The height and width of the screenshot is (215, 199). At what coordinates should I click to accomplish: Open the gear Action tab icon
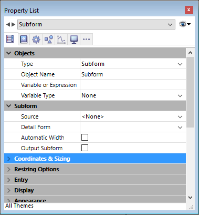(36, 39)
